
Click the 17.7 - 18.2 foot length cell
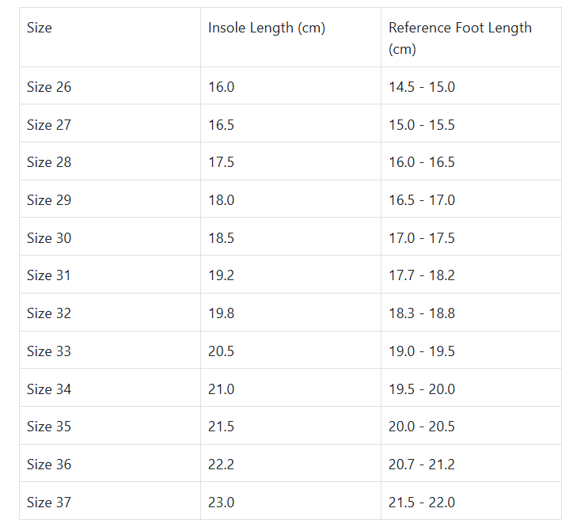tap(422, 275)
